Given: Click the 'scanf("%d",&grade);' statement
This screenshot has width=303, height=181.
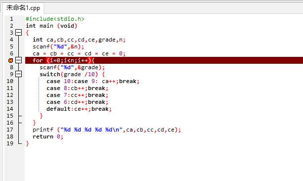Looking at the screenshot, I should pos(72,67).
